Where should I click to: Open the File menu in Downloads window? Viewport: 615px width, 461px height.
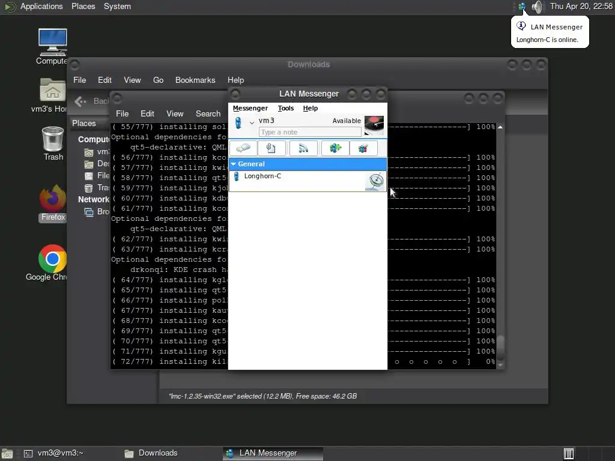[80, 80]
